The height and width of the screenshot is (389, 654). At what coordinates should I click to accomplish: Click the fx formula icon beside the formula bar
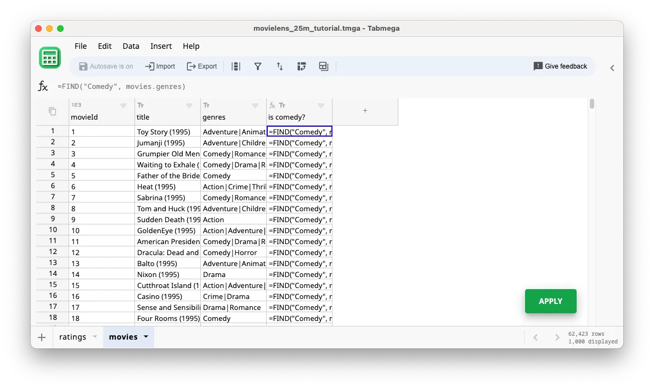(43, 86)
